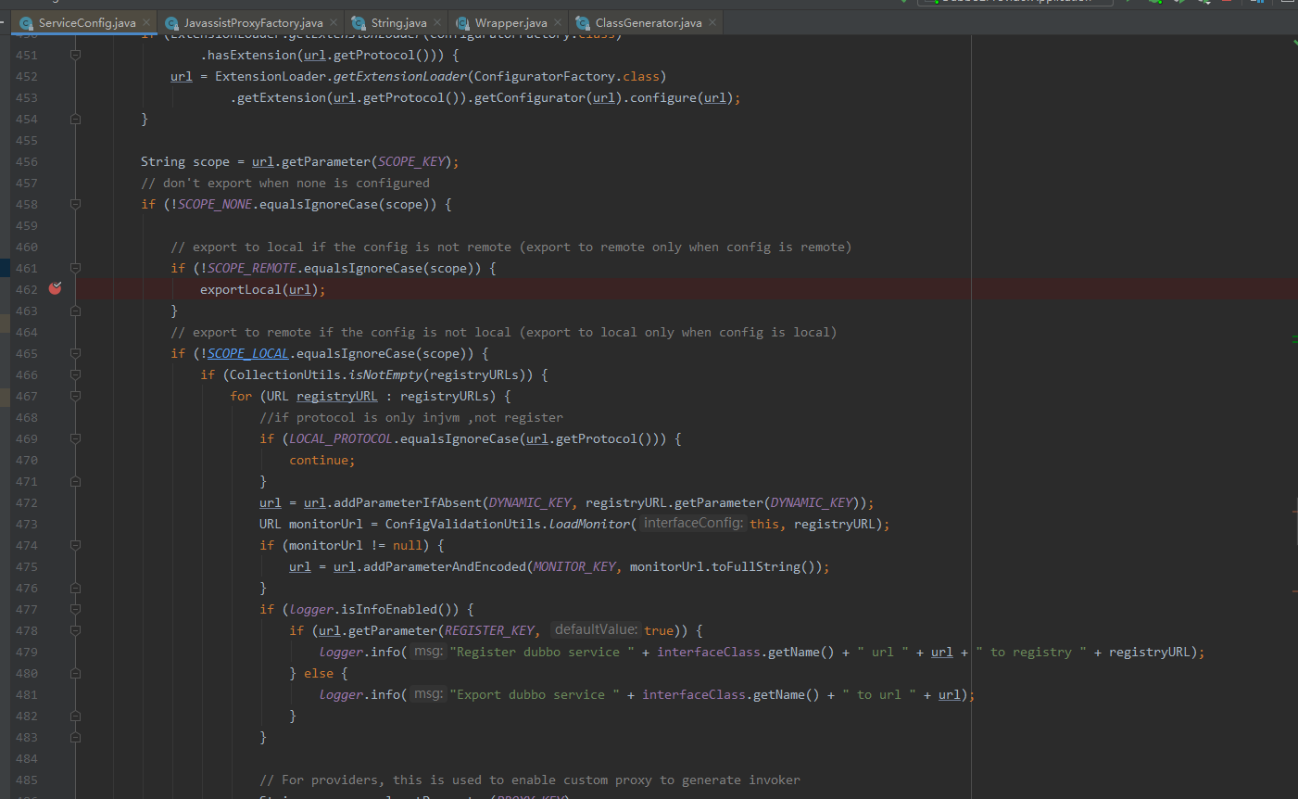Click the SCOPE_NONE constant
Screen dimensions: 1298x799
pos(215,204)
